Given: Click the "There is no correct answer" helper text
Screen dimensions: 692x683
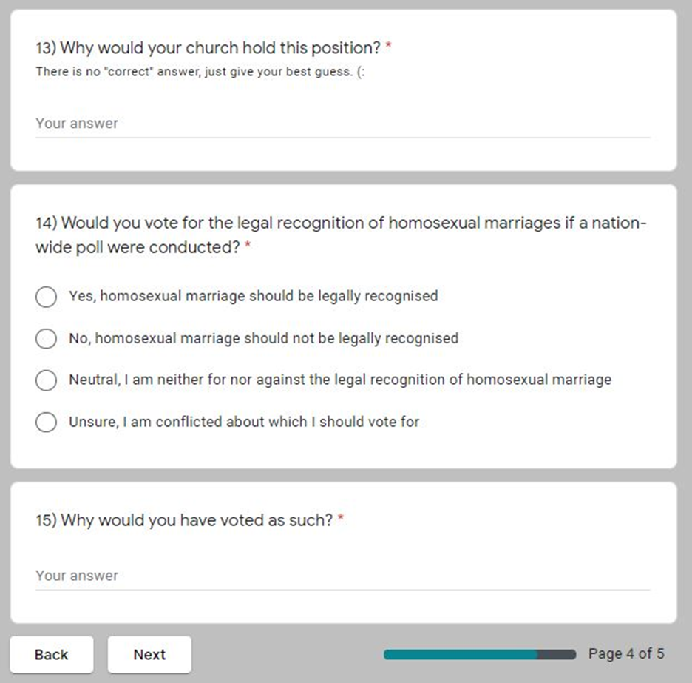Looking at the screenshot, I should click(200, 73).
